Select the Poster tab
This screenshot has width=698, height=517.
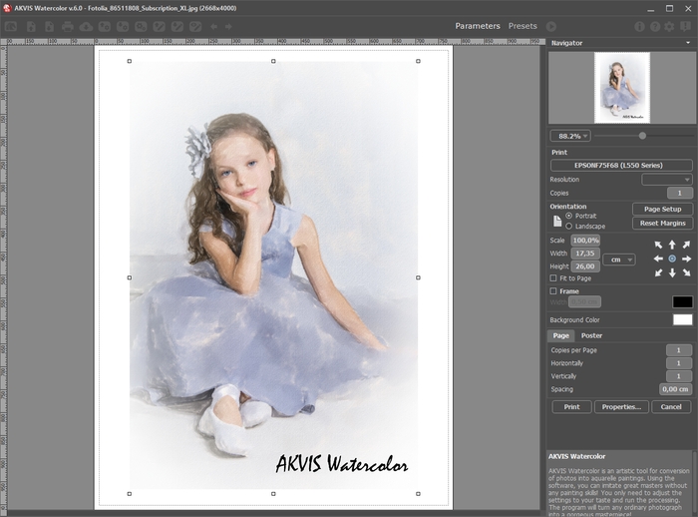(591, 335)
